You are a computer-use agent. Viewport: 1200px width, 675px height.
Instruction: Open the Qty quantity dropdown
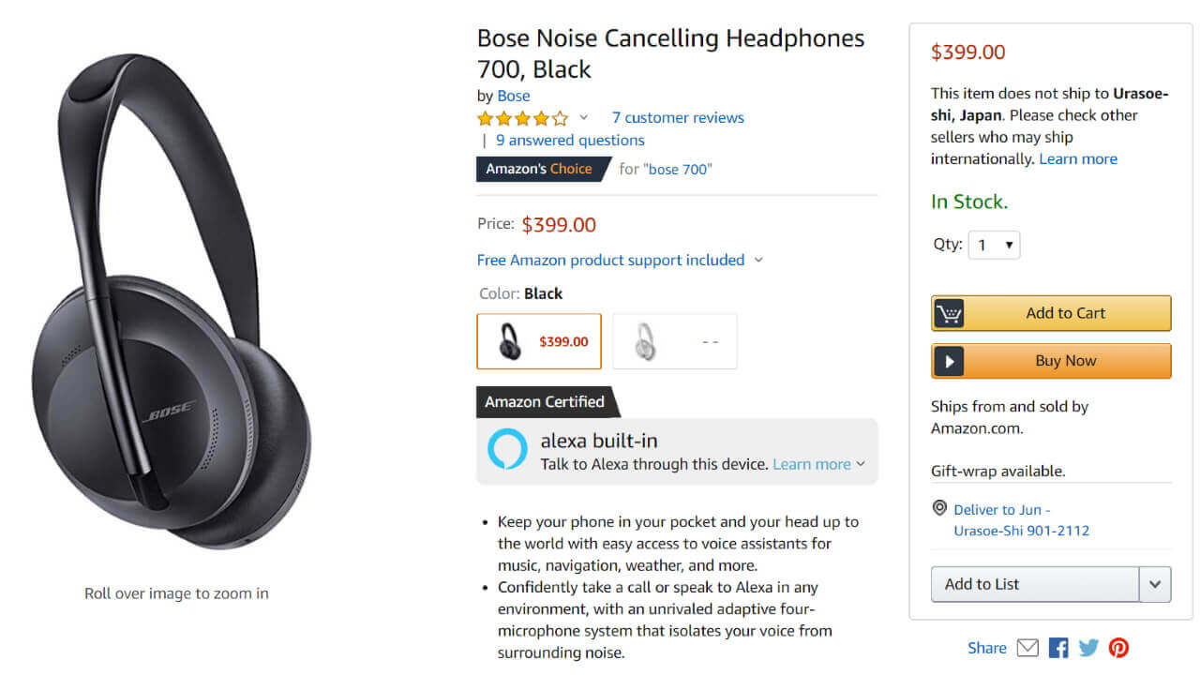pos(994,245)
